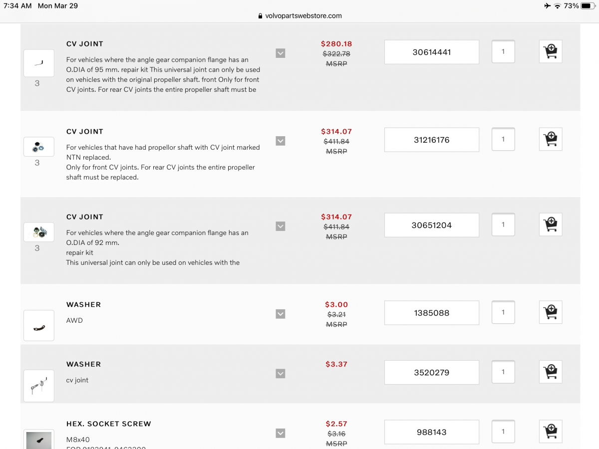Expand details of NTN CV joint
599x449 pixels.
[x=281, y=141]
